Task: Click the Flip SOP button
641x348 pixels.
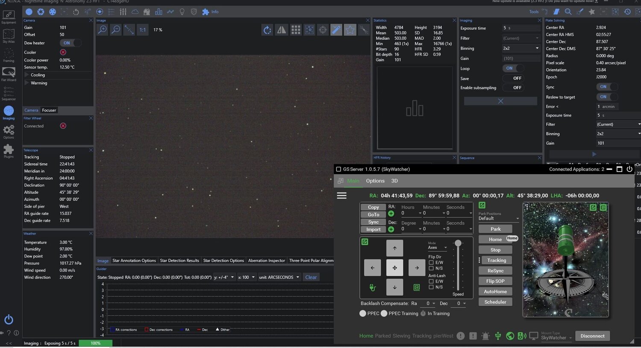Action: [x=495, y=281]
